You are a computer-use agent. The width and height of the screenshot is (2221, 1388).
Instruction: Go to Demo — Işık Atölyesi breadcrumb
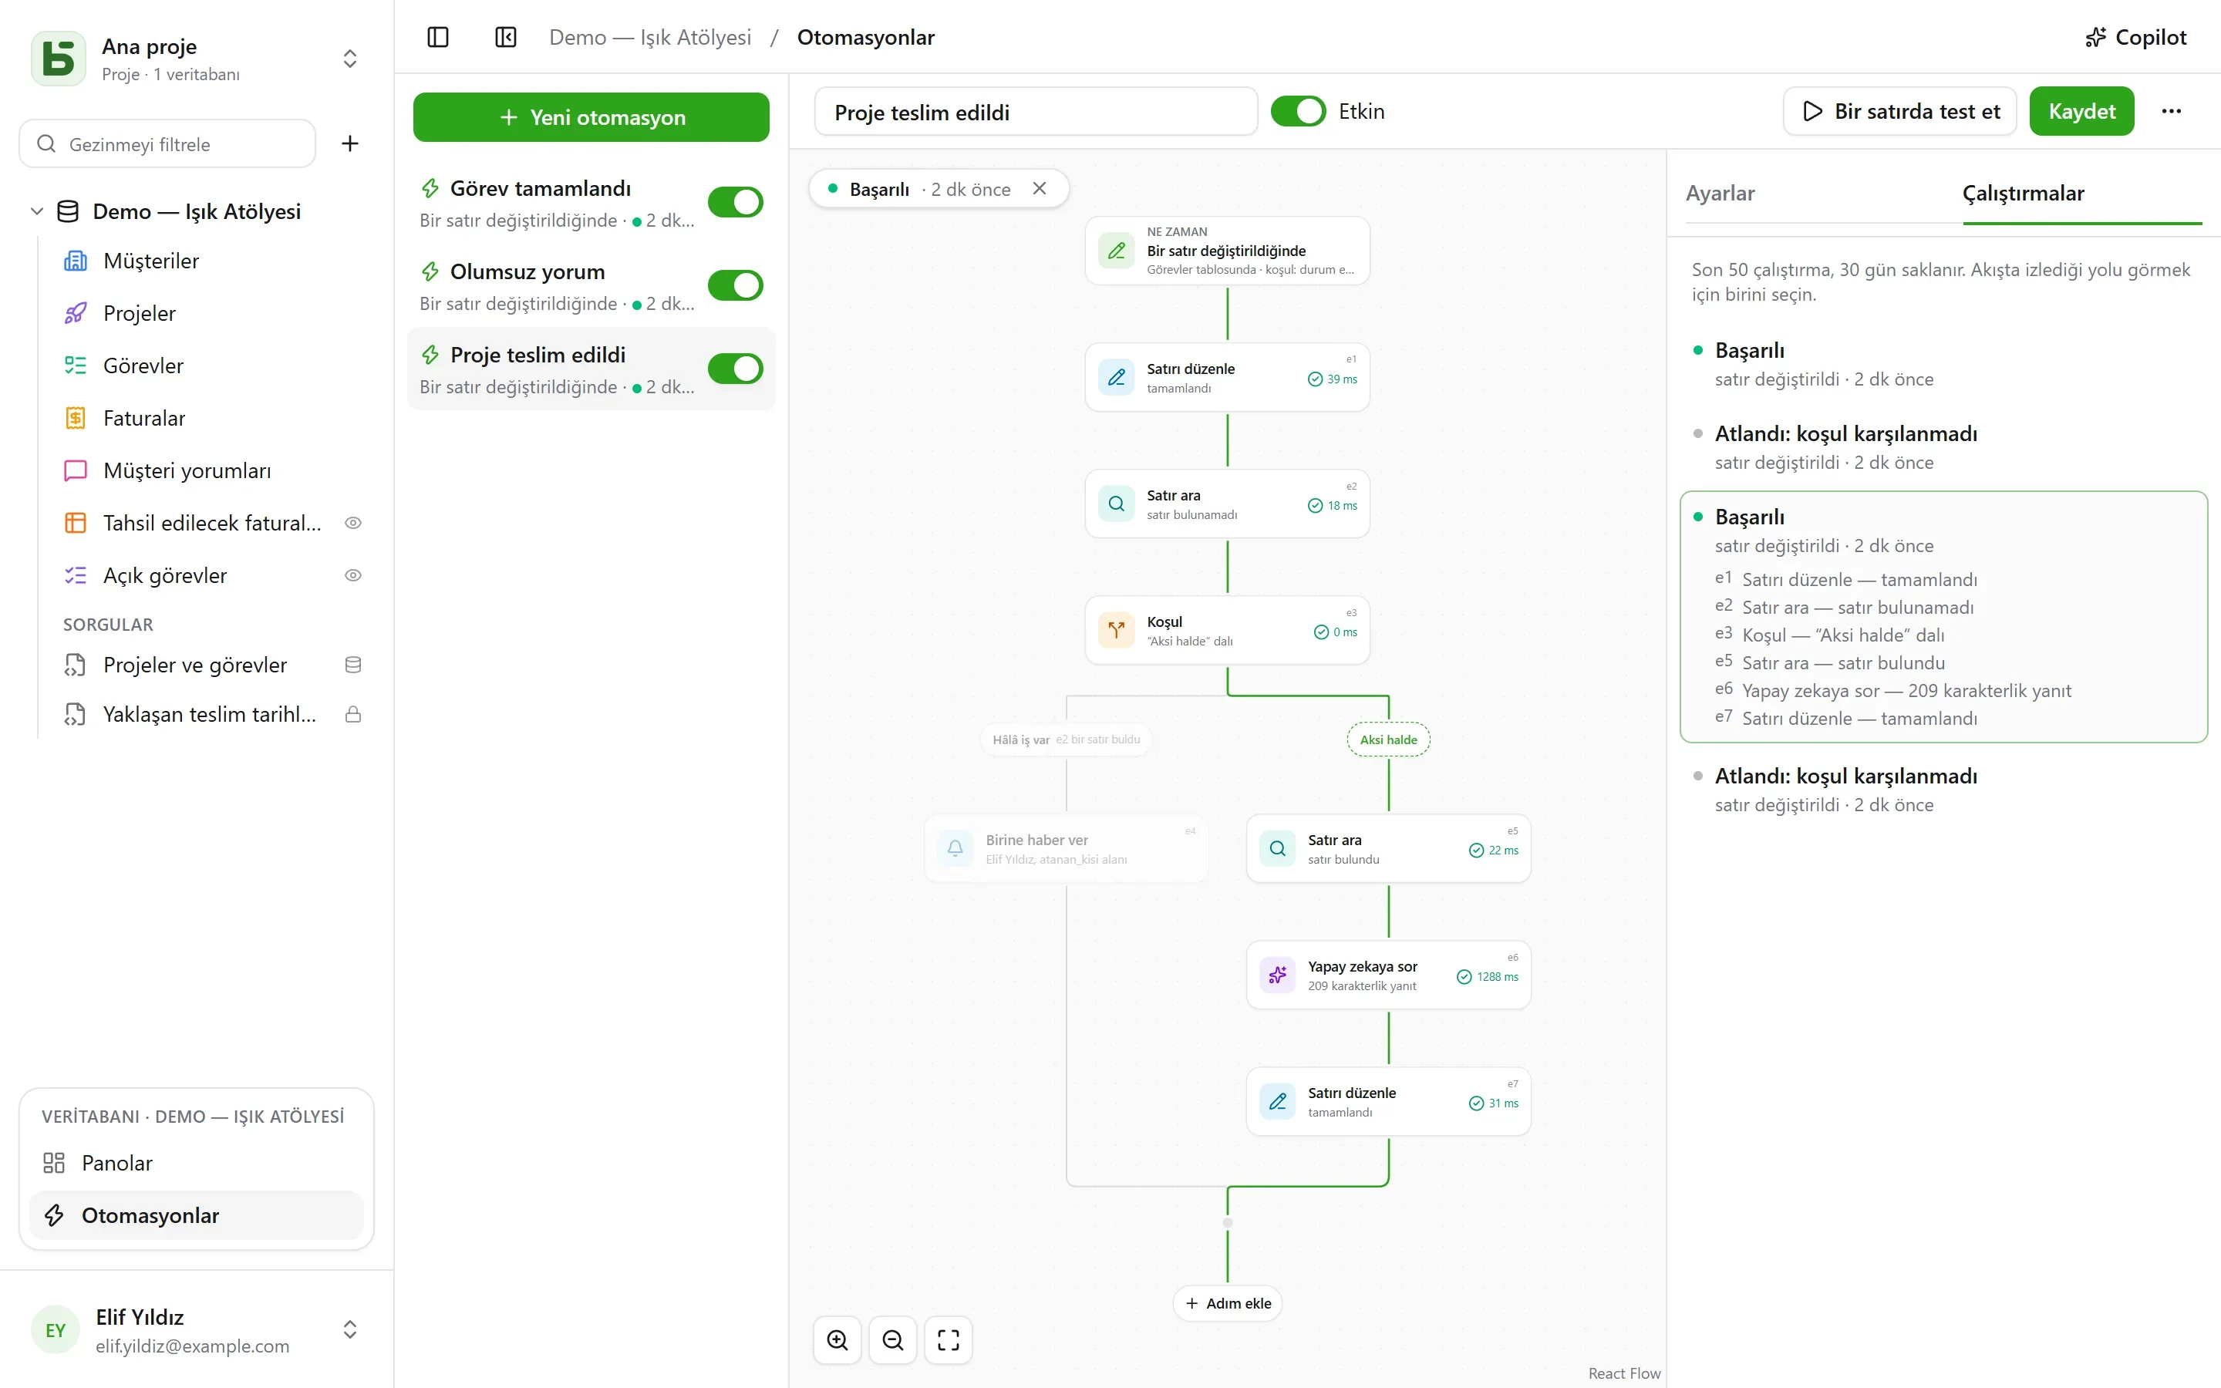pyautogui.click(x=650, y=38)
